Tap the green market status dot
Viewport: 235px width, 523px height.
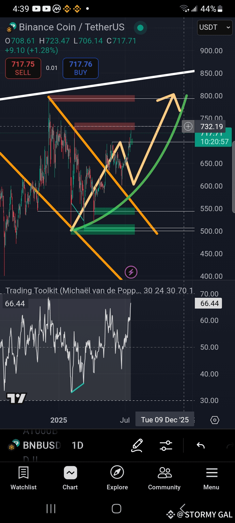click(x=140, y=28)
